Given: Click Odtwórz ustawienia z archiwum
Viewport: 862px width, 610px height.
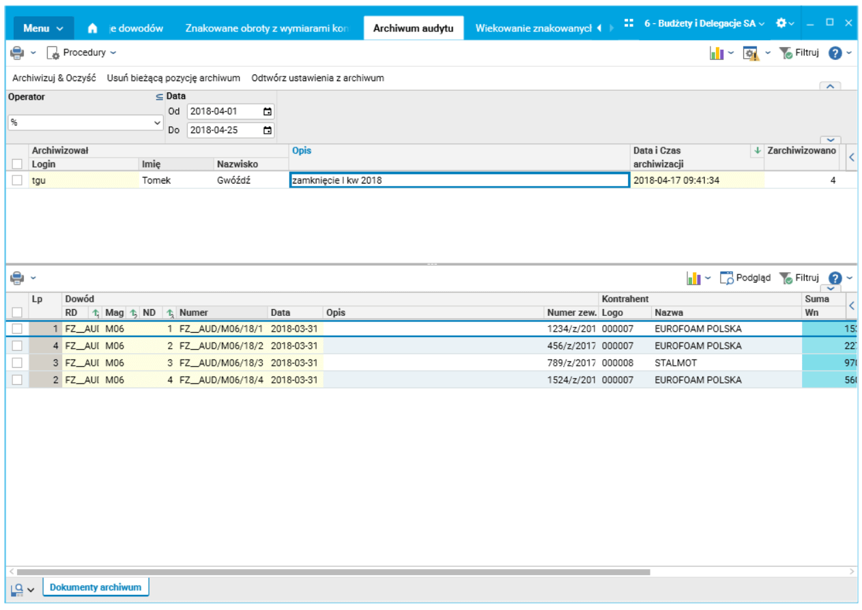Looking at the screenshot, I should 317,78.
